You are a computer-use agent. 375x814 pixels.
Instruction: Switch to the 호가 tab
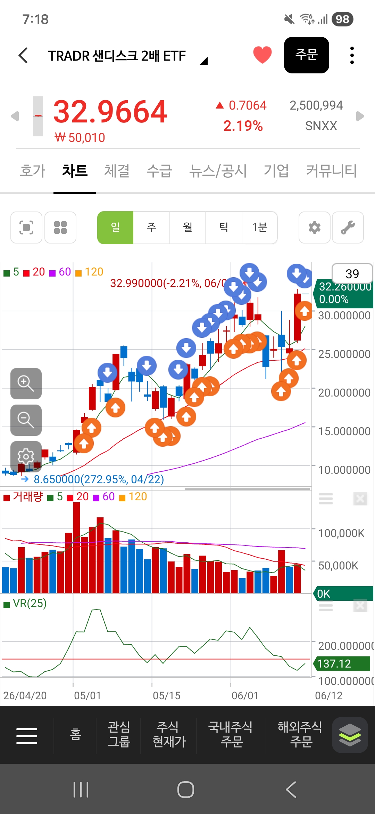(x=33, y=171)
